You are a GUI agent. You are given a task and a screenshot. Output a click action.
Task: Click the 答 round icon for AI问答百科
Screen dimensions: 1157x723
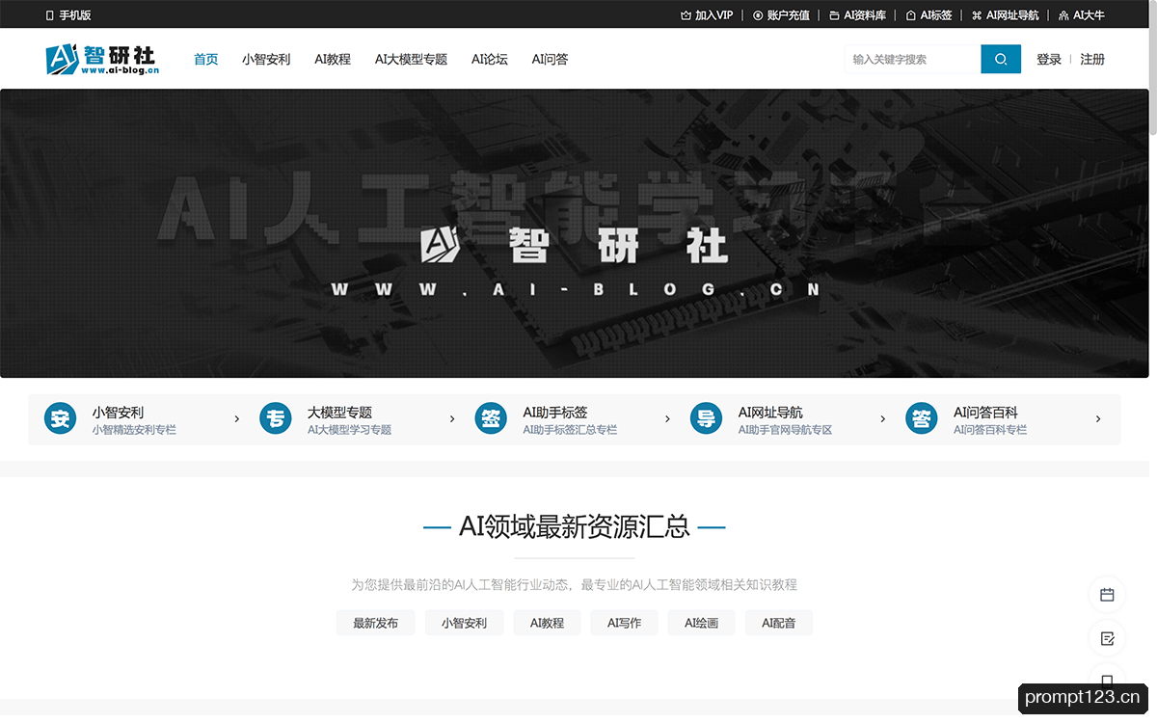click(x=922, y=418)
